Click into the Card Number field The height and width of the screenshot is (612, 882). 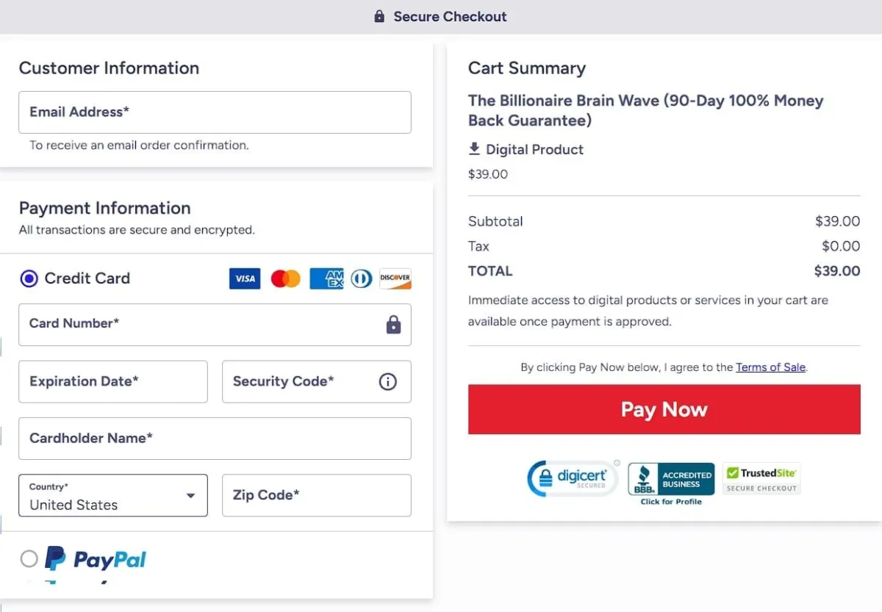(x=198, y=324)
